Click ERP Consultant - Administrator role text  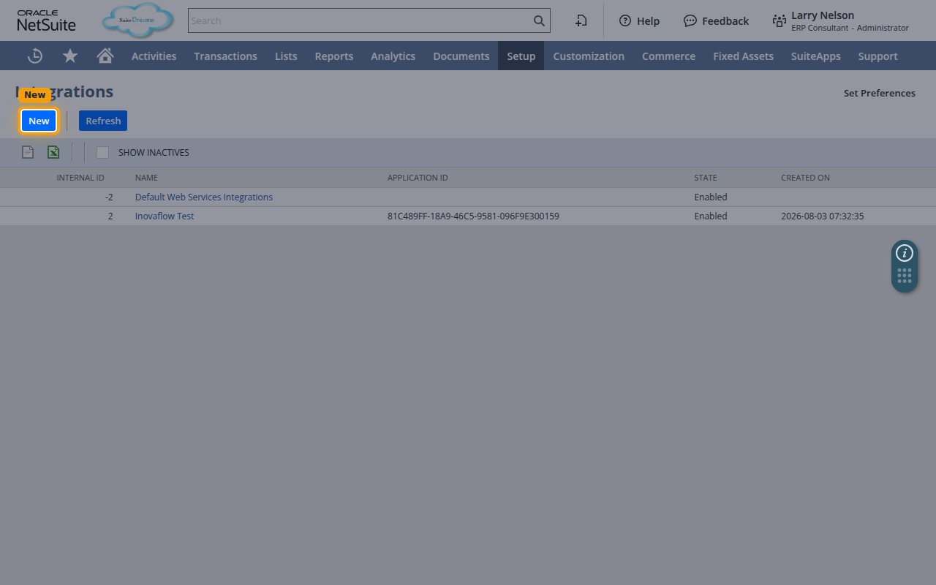(850, 28)
